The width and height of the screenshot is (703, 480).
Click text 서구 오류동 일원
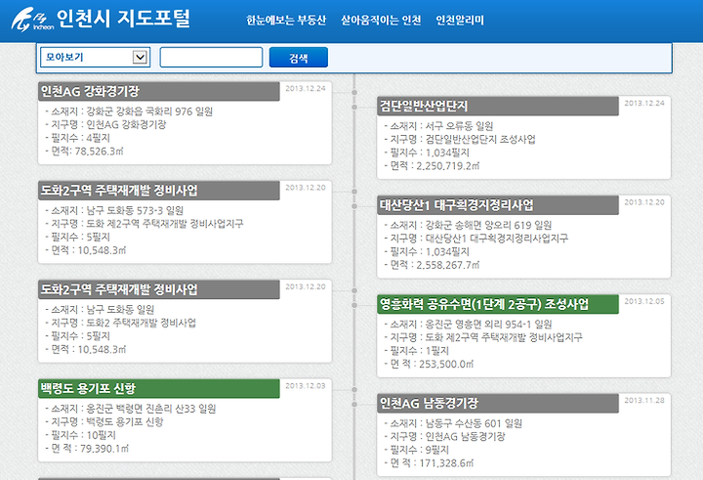[459, 126]
